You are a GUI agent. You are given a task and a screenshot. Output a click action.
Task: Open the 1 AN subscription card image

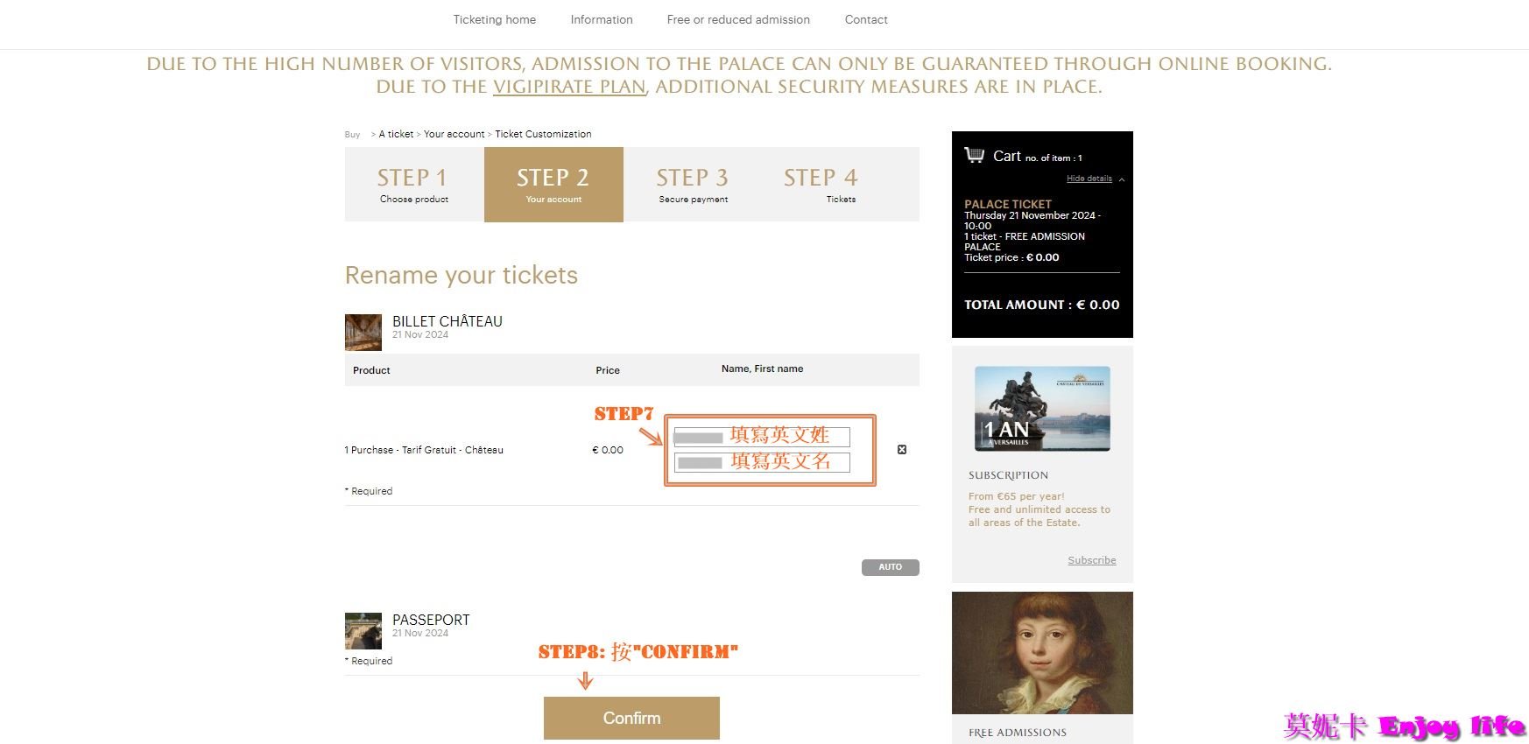tap(1042, 409)
